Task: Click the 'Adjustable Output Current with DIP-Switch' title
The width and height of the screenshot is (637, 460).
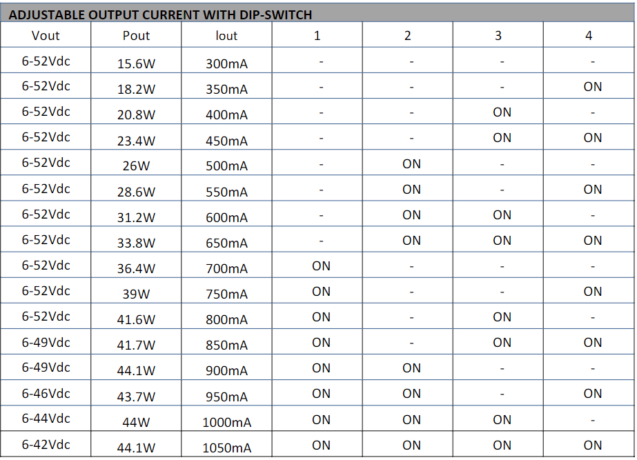Action: pos(160,14)
